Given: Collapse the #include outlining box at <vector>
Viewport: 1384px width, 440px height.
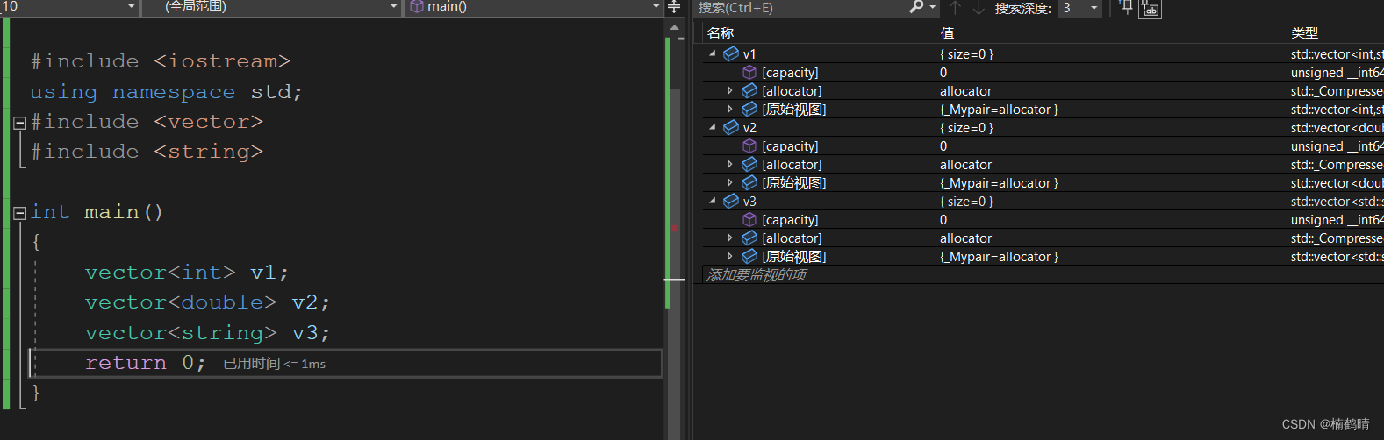Looking at the screenshot, I should (19, 122).
